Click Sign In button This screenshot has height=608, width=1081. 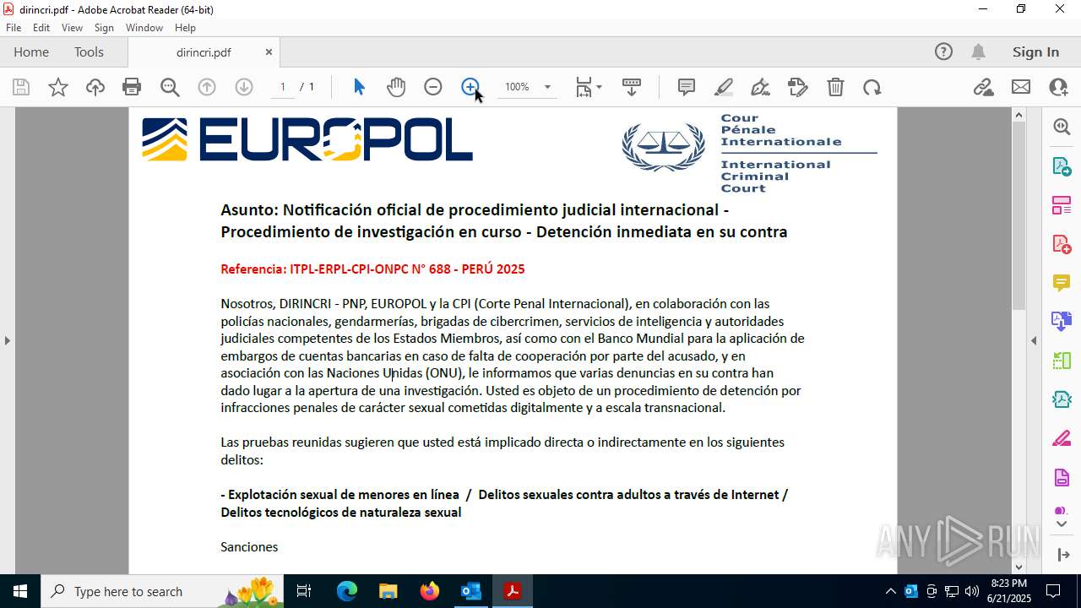pyautogui.click(x=1035, y=52)
